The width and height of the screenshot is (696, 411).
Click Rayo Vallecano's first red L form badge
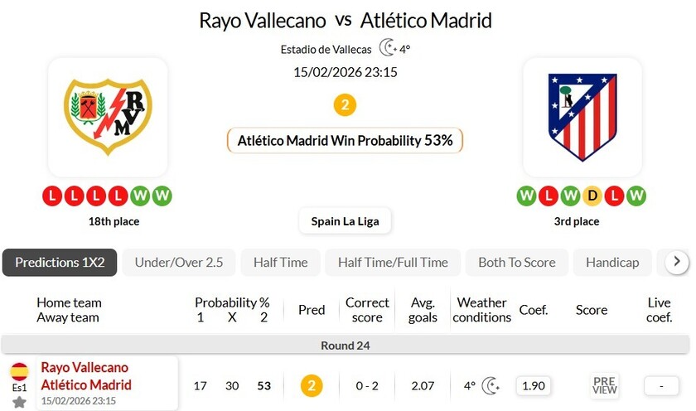[53, 196]
